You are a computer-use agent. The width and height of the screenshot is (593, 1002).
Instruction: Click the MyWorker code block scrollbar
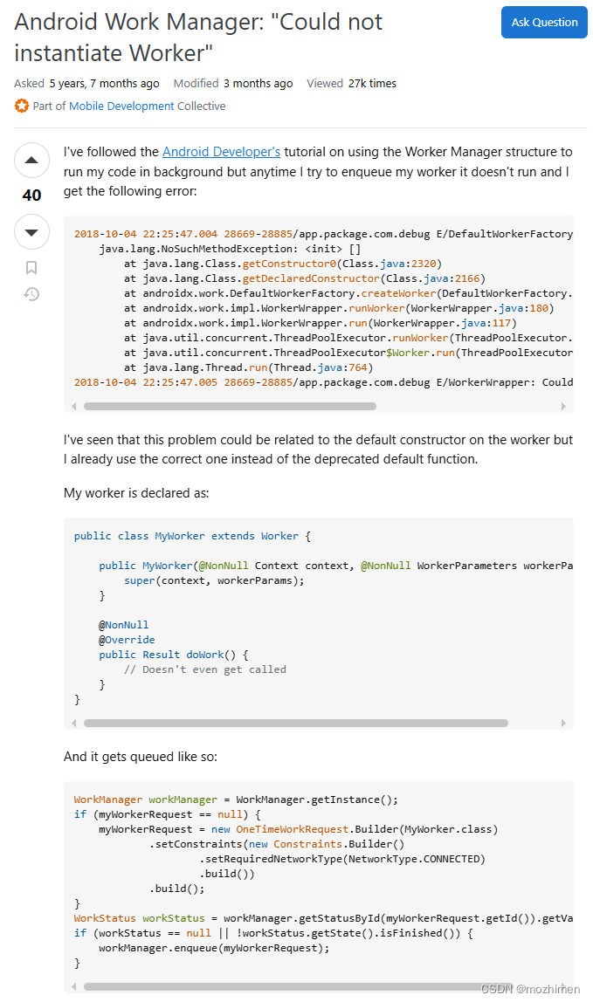click(x=293, y=722)
